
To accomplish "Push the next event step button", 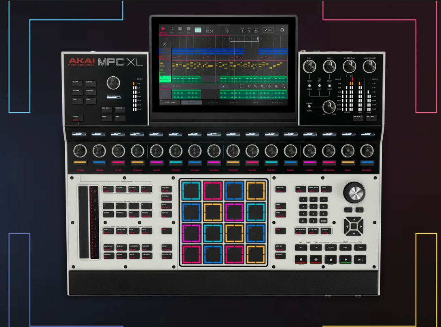I will [316, 247].
